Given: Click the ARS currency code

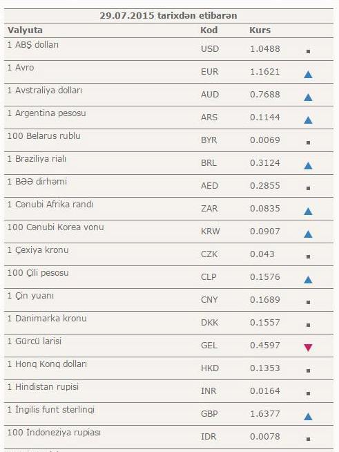Looking at the screenshot, I should (209, 117).
